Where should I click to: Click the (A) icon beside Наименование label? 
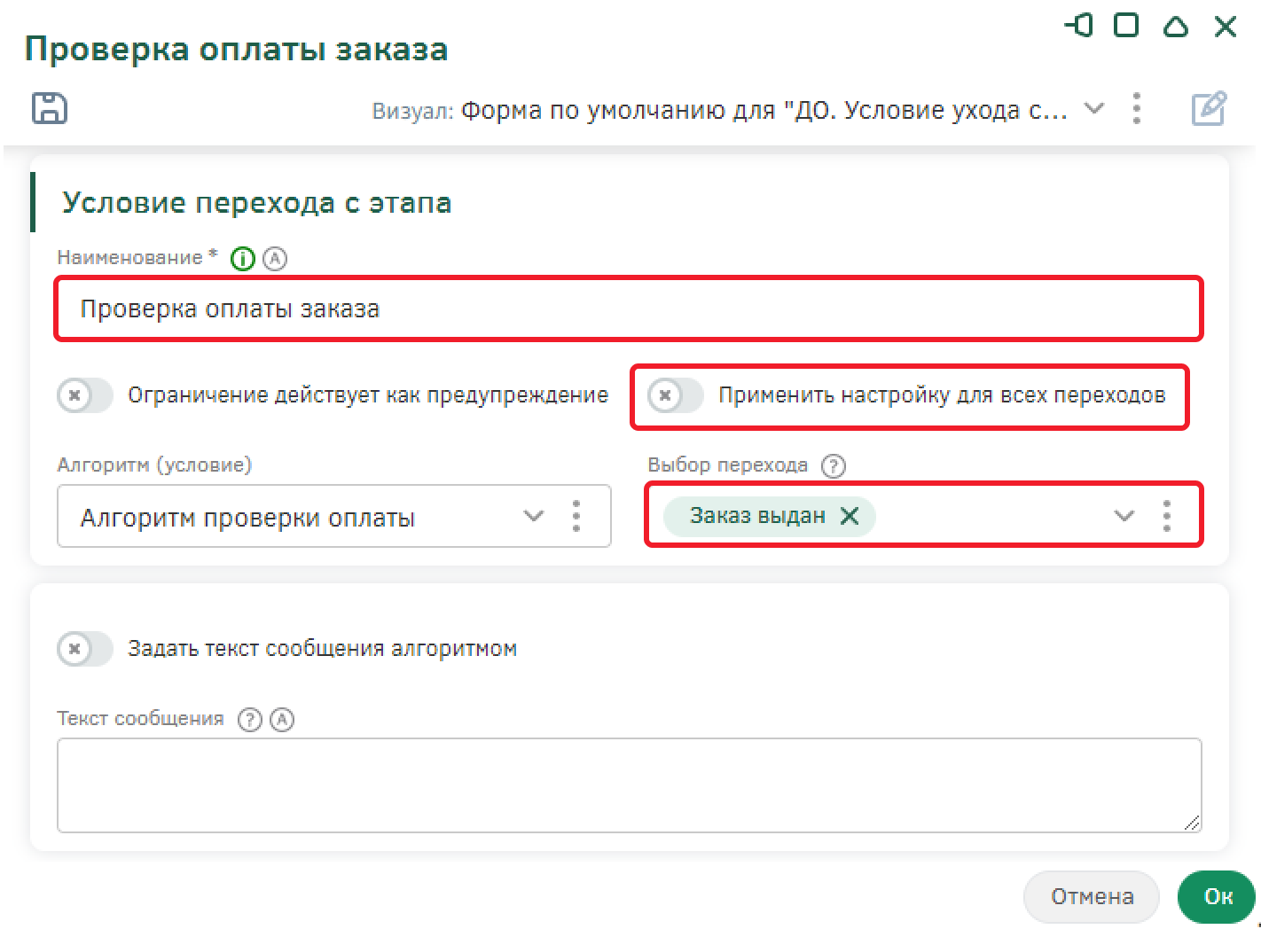pos(275,259)
